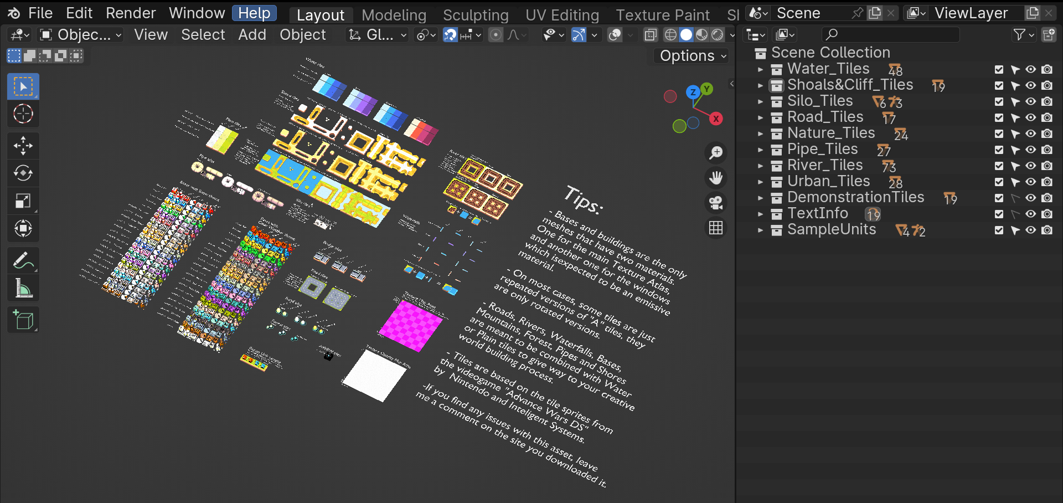Open the Render menu
The width and height of the screenshot is (1063, 503).
[x=131, y=13]
